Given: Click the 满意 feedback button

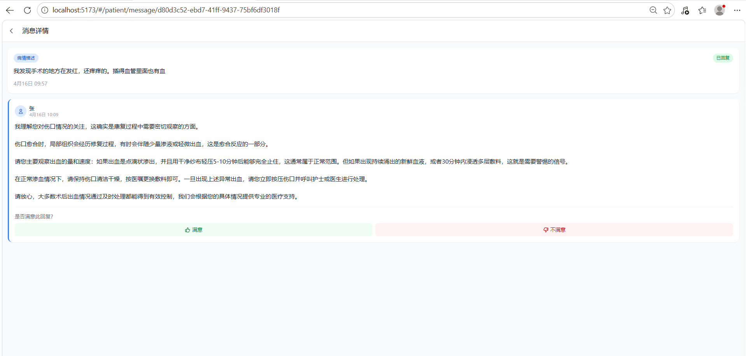Looking at the screenshot, I should (194, 230).
